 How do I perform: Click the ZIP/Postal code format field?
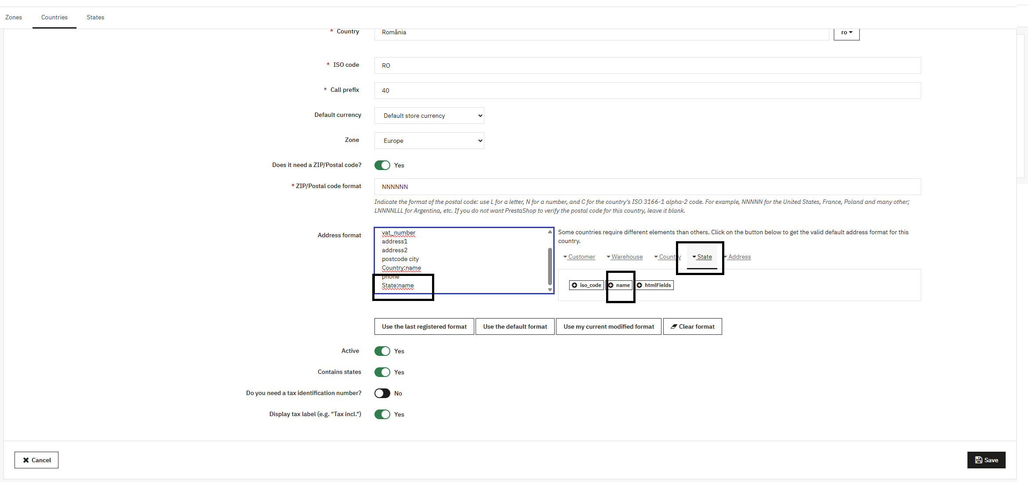coord(647,187)
